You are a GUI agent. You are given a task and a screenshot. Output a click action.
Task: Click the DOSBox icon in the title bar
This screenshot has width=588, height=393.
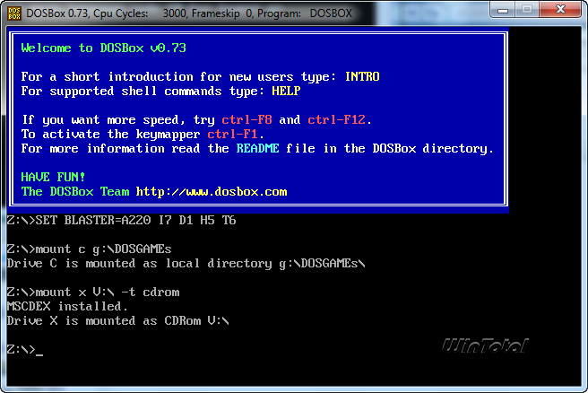point(14,13)
